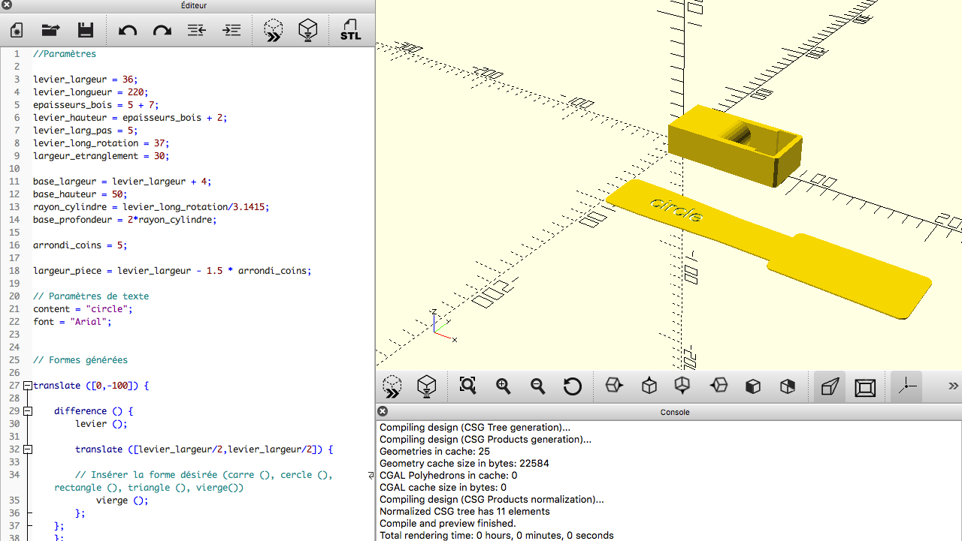Export the model as STL
The width and height of the screenshot is (962, 541).
pyautogui.click(x=350, y=31)
